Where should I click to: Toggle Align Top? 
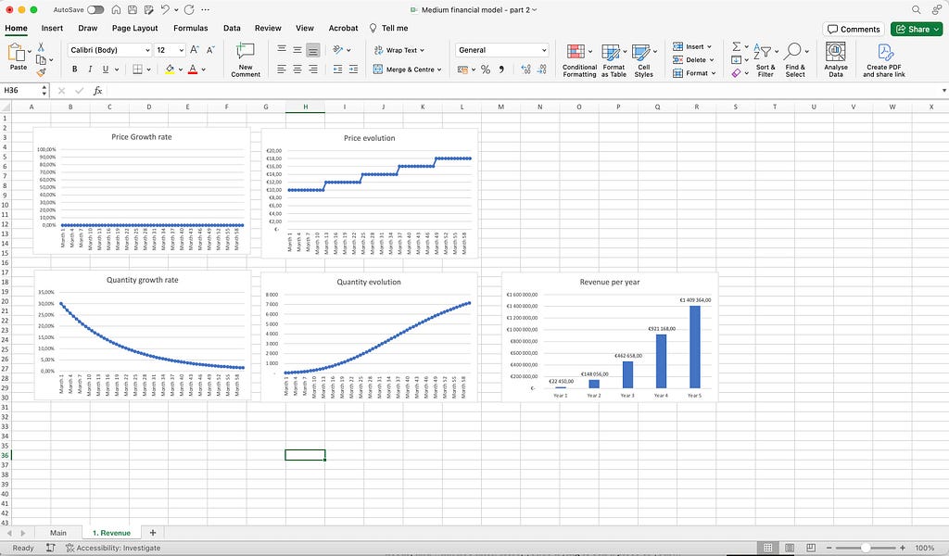tap(282, 50)
